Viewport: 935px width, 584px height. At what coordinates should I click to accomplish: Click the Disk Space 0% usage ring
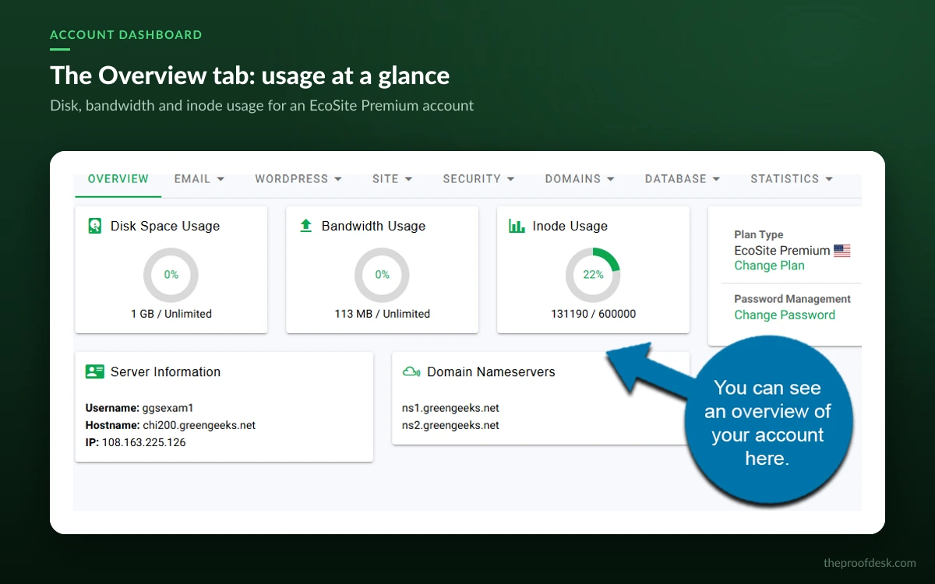click(171, 275)
